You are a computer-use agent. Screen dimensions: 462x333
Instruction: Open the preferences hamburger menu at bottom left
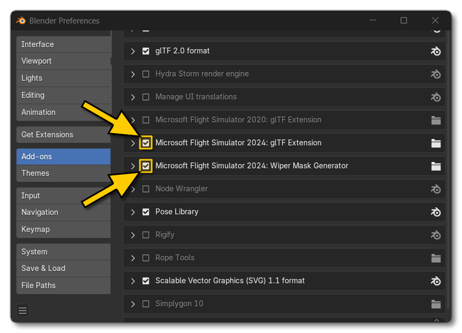pyautogui.click(x=22, y=310)
